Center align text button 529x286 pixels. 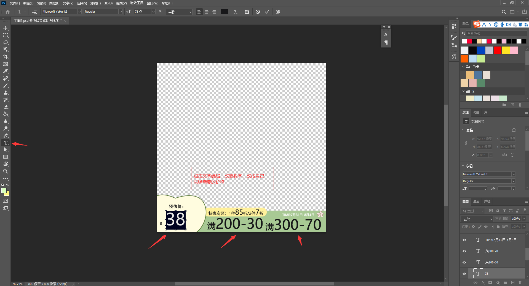[x=206, y=12]
